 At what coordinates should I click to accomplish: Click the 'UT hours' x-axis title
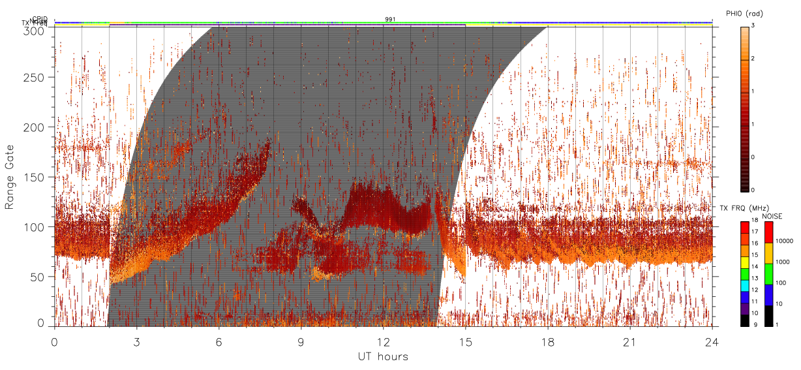(x=383, y=356)
